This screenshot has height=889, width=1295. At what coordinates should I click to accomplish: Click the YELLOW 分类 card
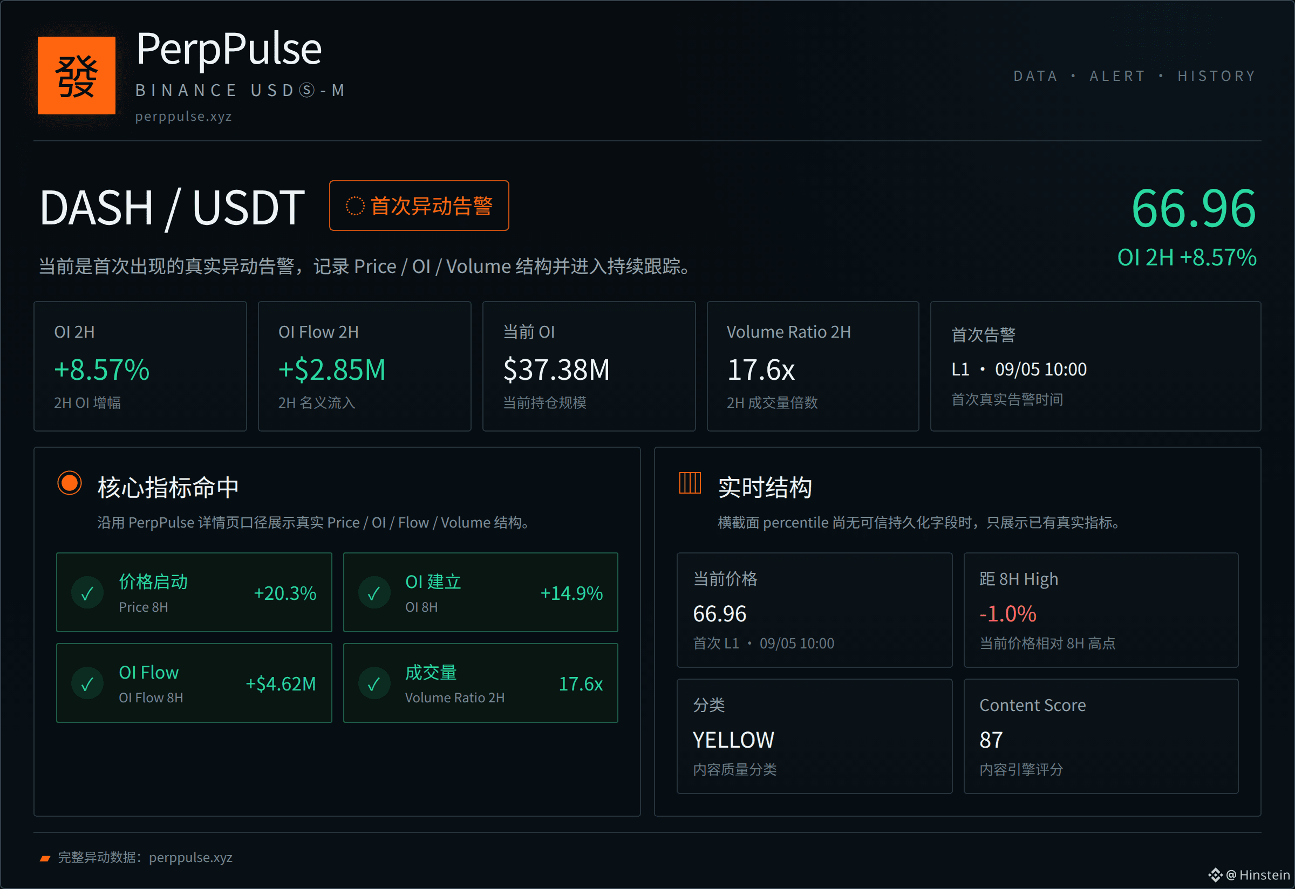[814, 736]
